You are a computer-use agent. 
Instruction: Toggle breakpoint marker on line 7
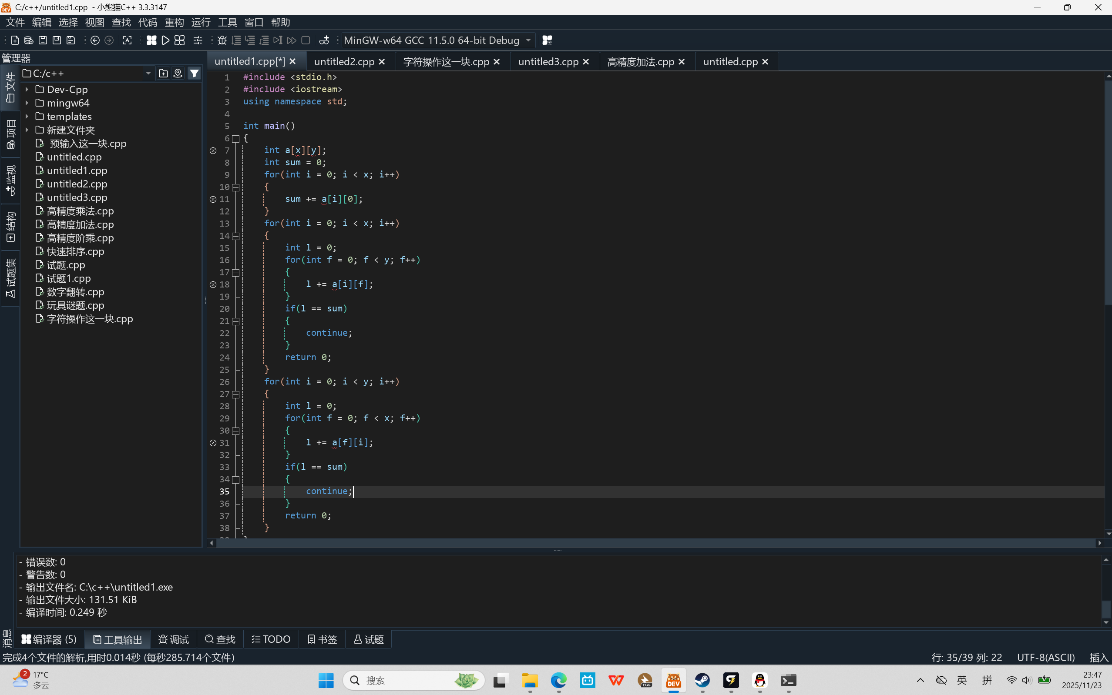click(213, 150)
